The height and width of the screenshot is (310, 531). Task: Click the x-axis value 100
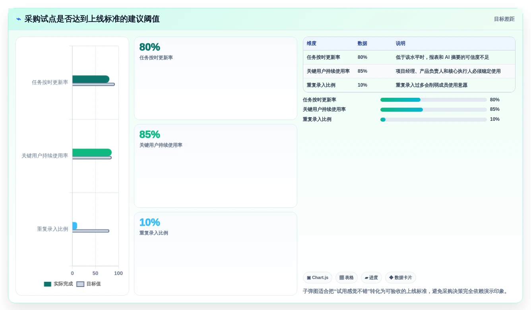coord(118,273)
